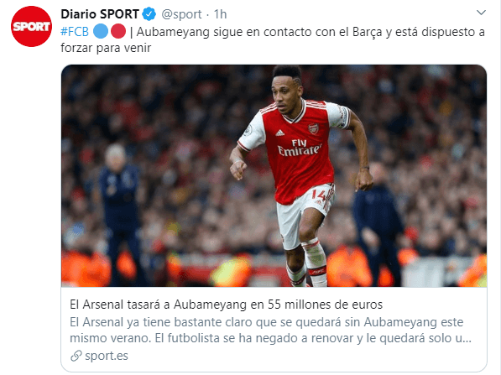Click the blue circle emoji after #FCB
The width and height of the screenshot is (501, 375).
(101, 31)
